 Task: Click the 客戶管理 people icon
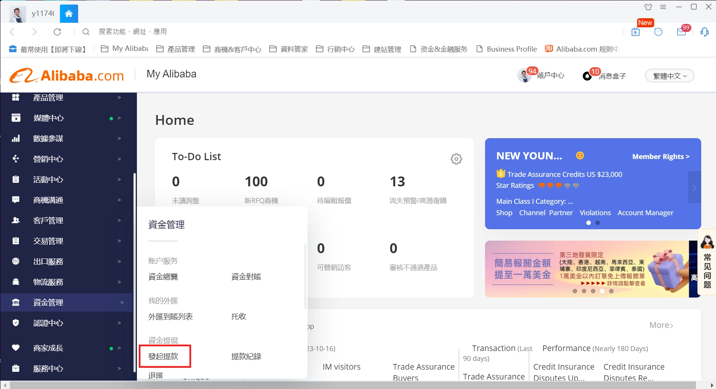pos(16,220)
